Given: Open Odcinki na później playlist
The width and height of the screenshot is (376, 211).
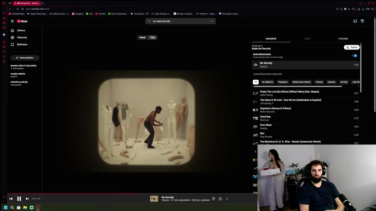Looking at the screenshot, I should click(x=19, y=83).
